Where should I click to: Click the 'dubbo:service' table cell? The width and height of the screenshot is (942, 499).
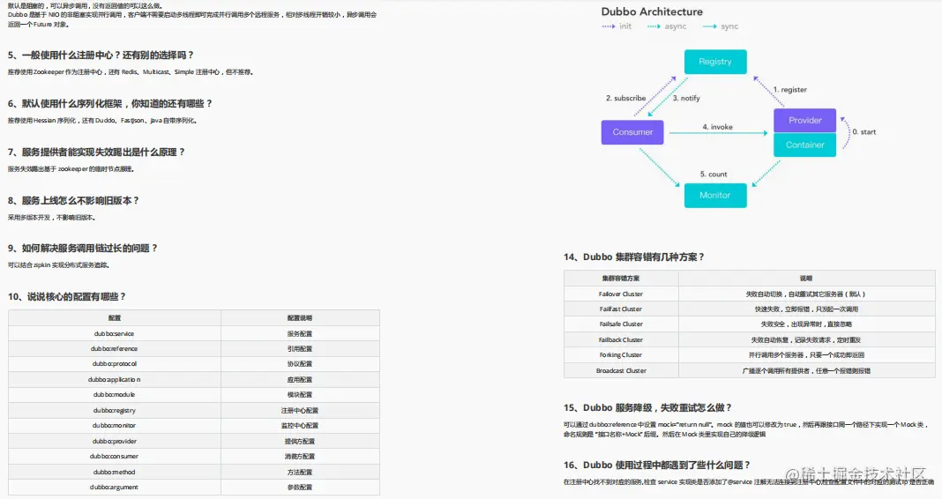pyautogui.click(x=114, y=334)
